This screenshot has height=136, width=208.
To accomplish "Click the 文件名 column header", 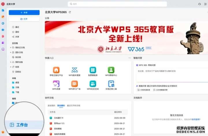I will click(x=53, y=112).
